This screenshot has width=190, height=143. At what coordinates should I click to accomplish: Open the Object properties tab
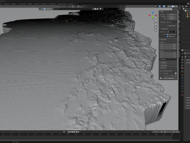click(x=182, y=75)
